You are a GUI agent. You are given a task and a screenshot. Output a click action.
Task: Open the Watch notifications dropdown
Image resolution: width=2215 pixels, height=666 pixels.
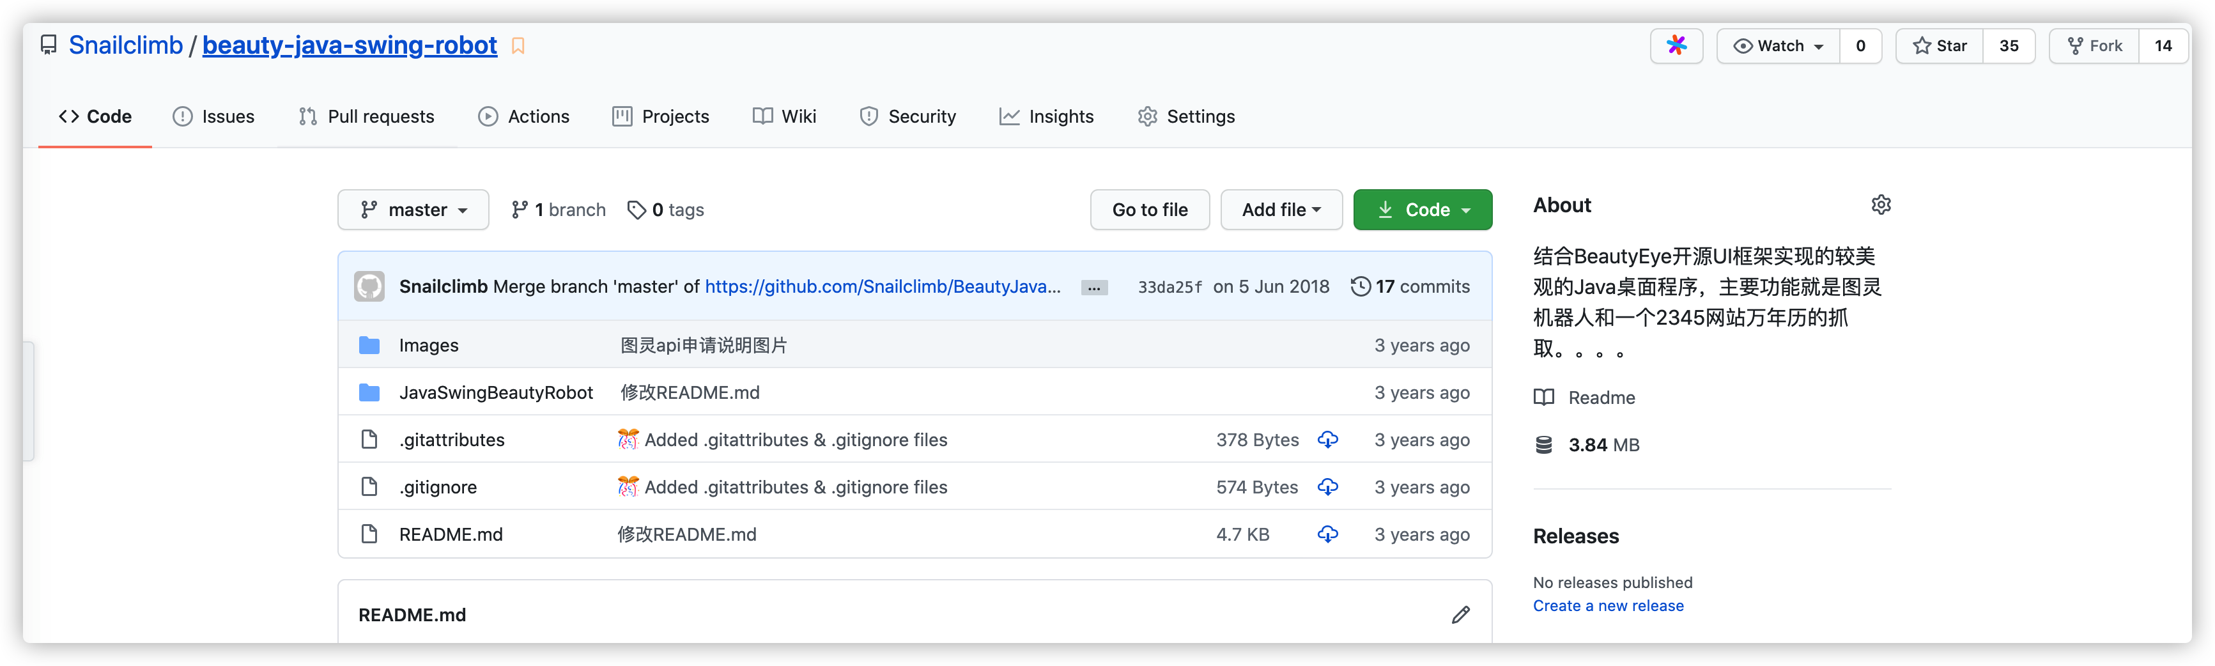pyautogui.click(x=1778, y=45)
